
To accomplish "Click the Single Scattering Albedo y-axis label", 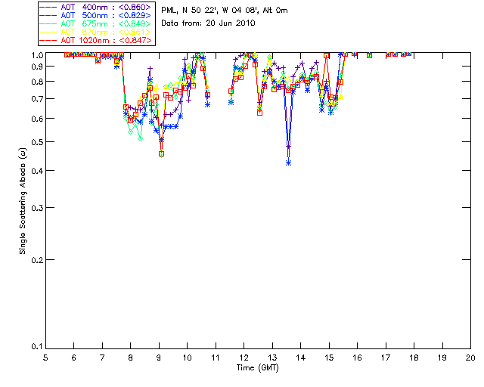I will point(23,200).
